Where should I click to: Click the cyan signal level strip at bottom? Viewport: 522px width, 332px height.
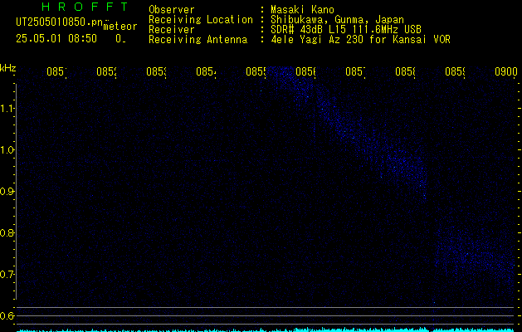[266, 330]
